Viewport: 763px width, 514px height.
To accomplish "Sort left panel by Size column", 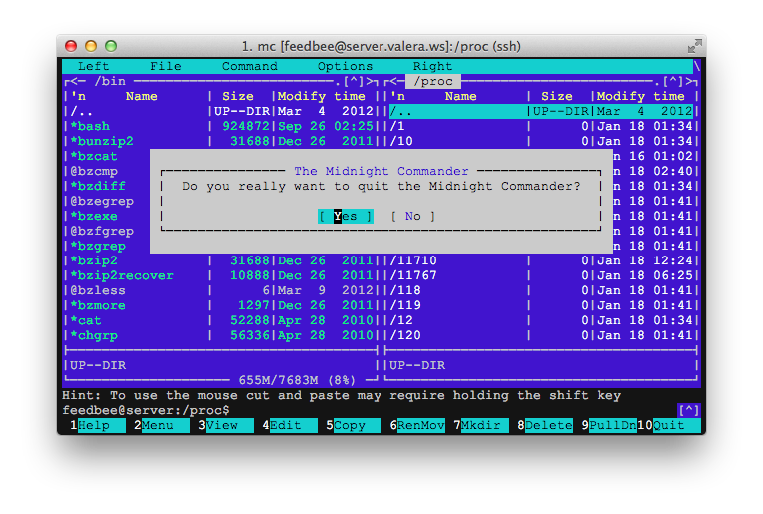I will 237,96.
